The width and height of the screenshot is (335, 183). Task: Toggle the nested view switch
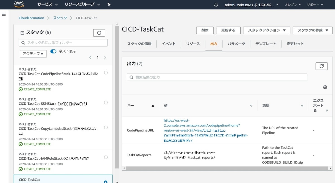[x=53, y=51]
